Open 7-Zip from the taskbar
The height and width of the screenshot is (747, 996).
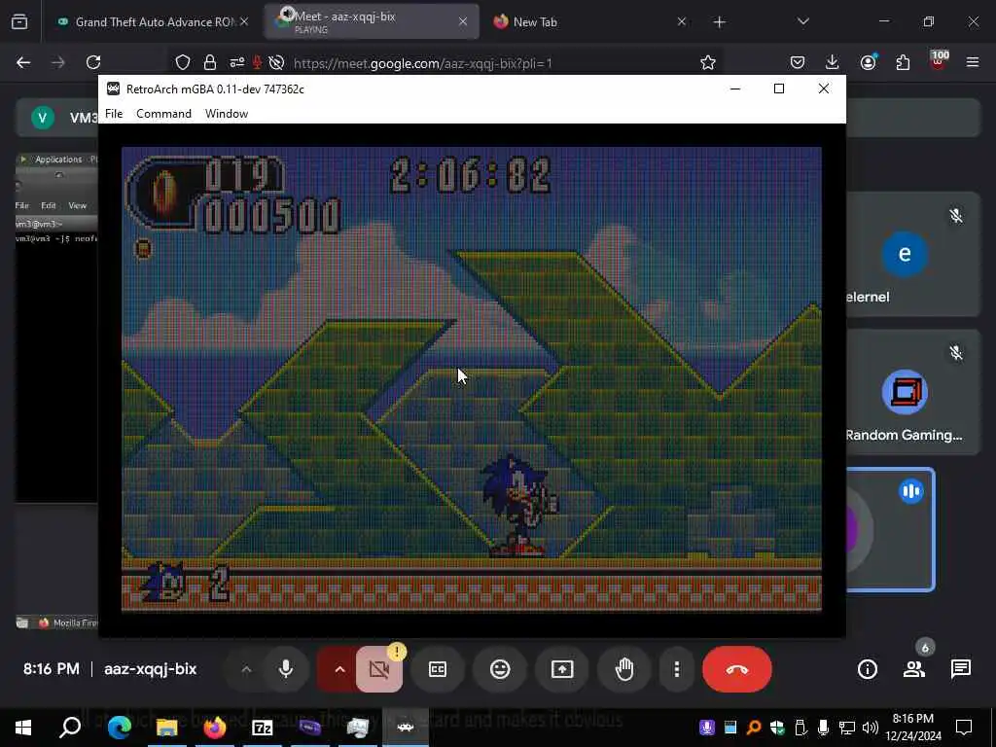click(x=263, y=728)
